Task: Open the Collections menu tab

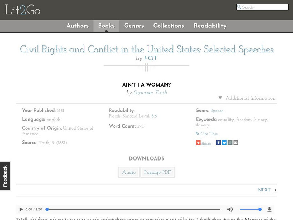Action: (x=168, y=26)
